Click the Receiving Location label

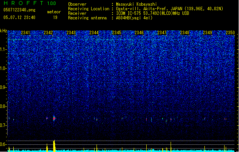89,9
